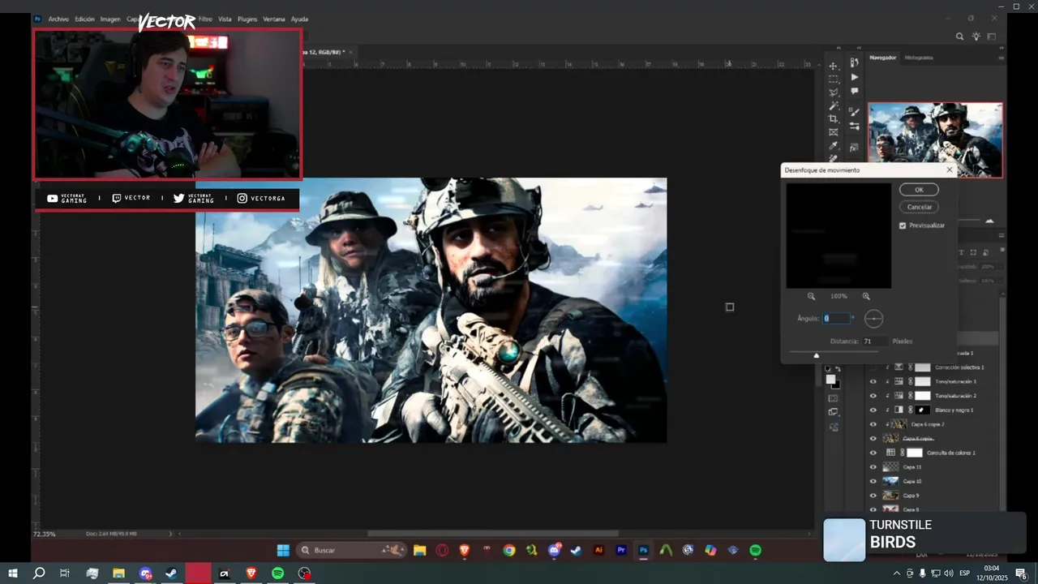Image resolution: width=1038 pixels, height=584 pixels.
Task: Open the Actions panel play icon
Action: click(x=854, y=77)
